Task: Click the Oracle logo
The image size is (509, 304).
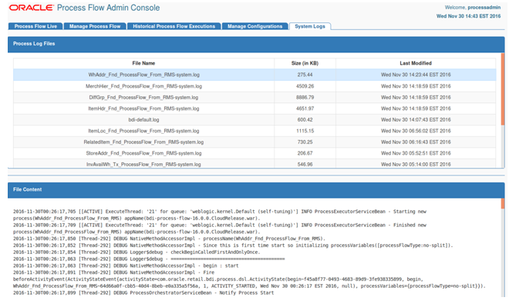Action: click(x=31, y=8)
